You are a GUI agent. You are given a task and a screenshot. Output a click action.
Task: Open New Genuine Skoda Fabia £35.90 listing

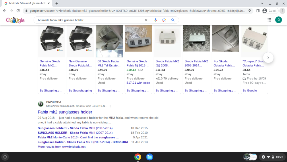[80, 63]
